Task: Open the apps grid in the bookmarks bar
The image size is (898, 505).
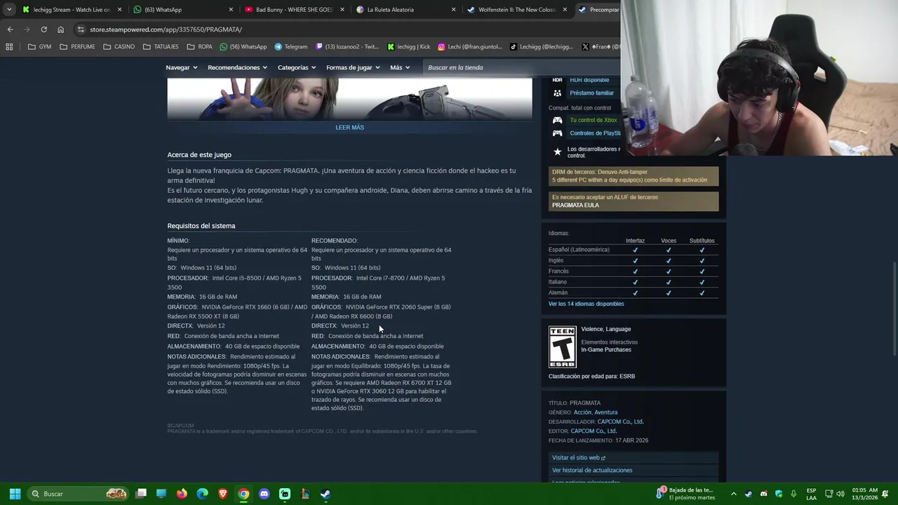Action: [9, 47]
